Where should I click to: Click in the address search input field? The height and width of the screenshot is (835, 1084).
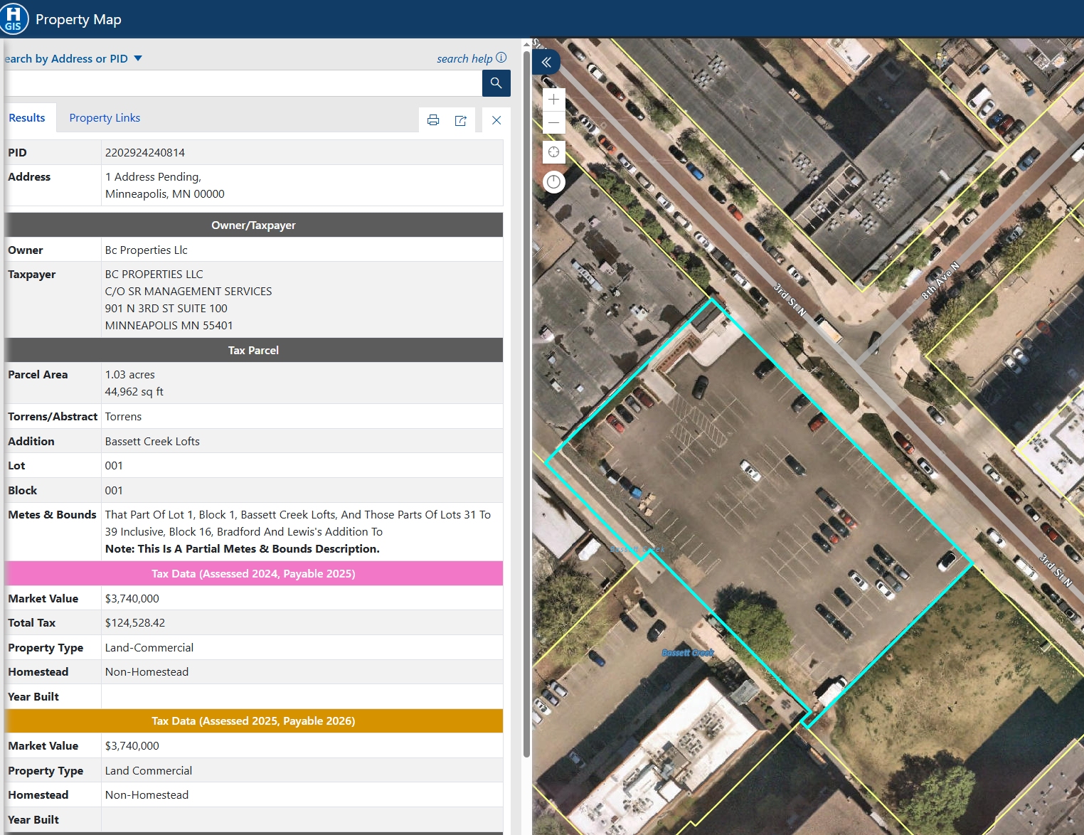pos(242,83)
